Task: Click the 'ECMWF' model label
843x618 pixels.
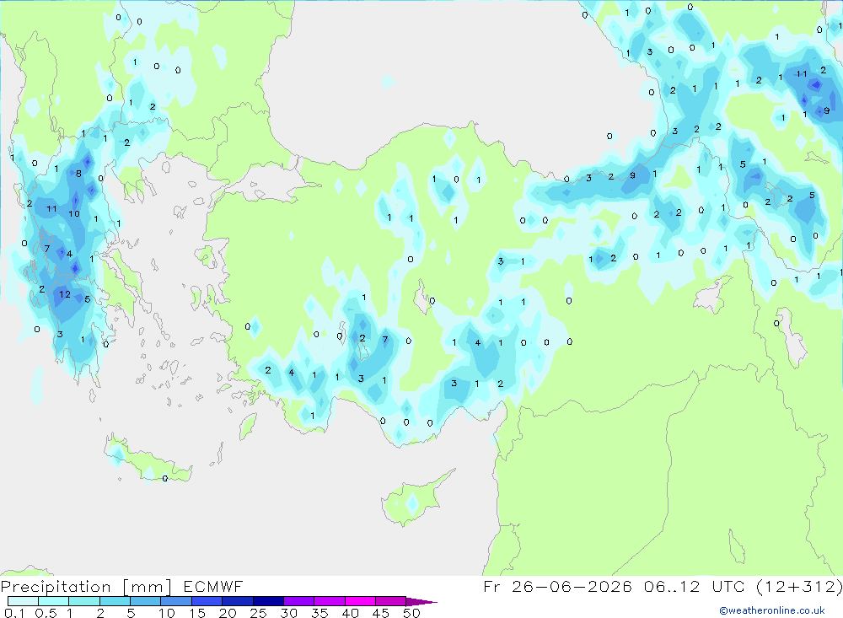Action: click(x=213, y=586)
